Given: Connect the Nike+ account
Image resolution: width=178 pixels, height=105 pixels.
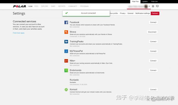Looking at the screenshot, I should click(153, 61).
